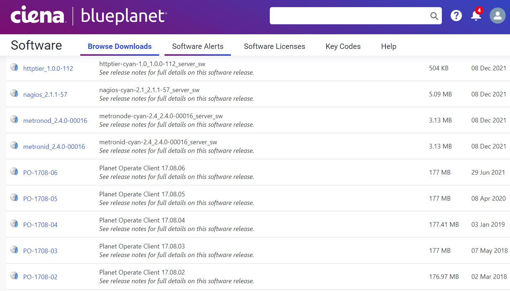Click the 08 Apr 2020 date

489,199
